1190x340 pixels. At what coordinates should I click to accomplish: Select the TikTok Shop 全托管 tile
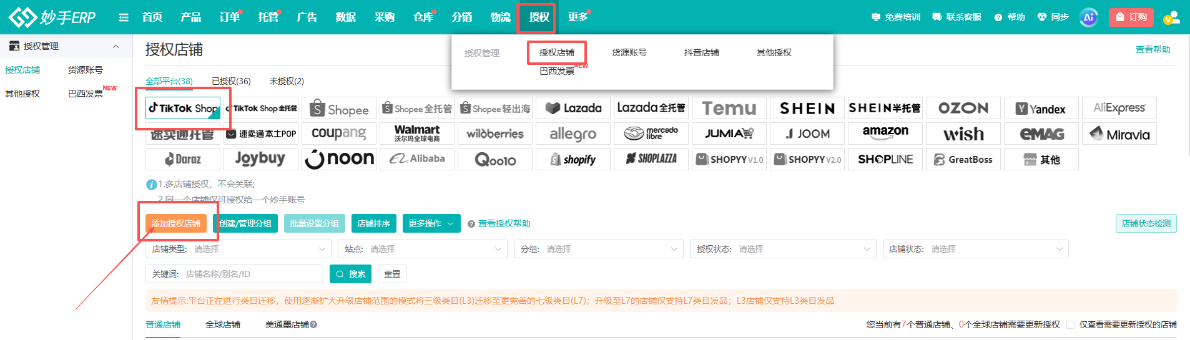[261, 108]
